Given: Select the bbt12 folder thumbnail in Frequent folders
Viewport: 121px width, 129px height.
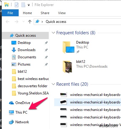Looking at the screenshot, I should click(67, 66).
